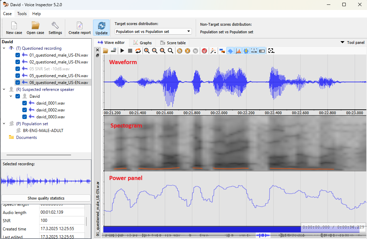367x239 pixels.
Task: Click the orange Cut scissors icon
Action: click(x=187, y=51)
